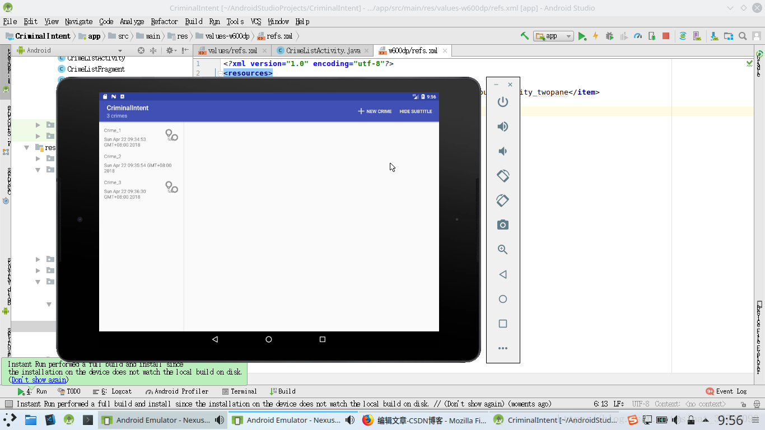Click scroll from source target icon
Image resolution: width=765 pixels, height=430 pixels.
point(141,50)
